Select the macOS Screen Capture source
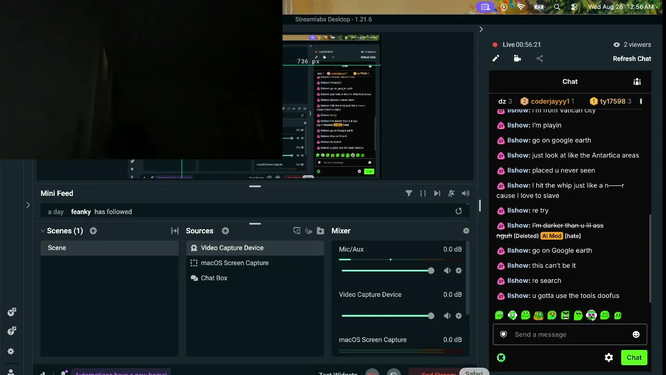 255,263
